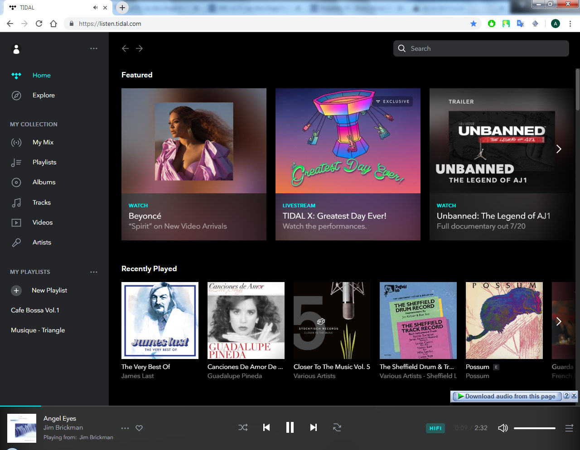Open now playing track options dots
Screen dimensions: 580x450
coord(125,428)
